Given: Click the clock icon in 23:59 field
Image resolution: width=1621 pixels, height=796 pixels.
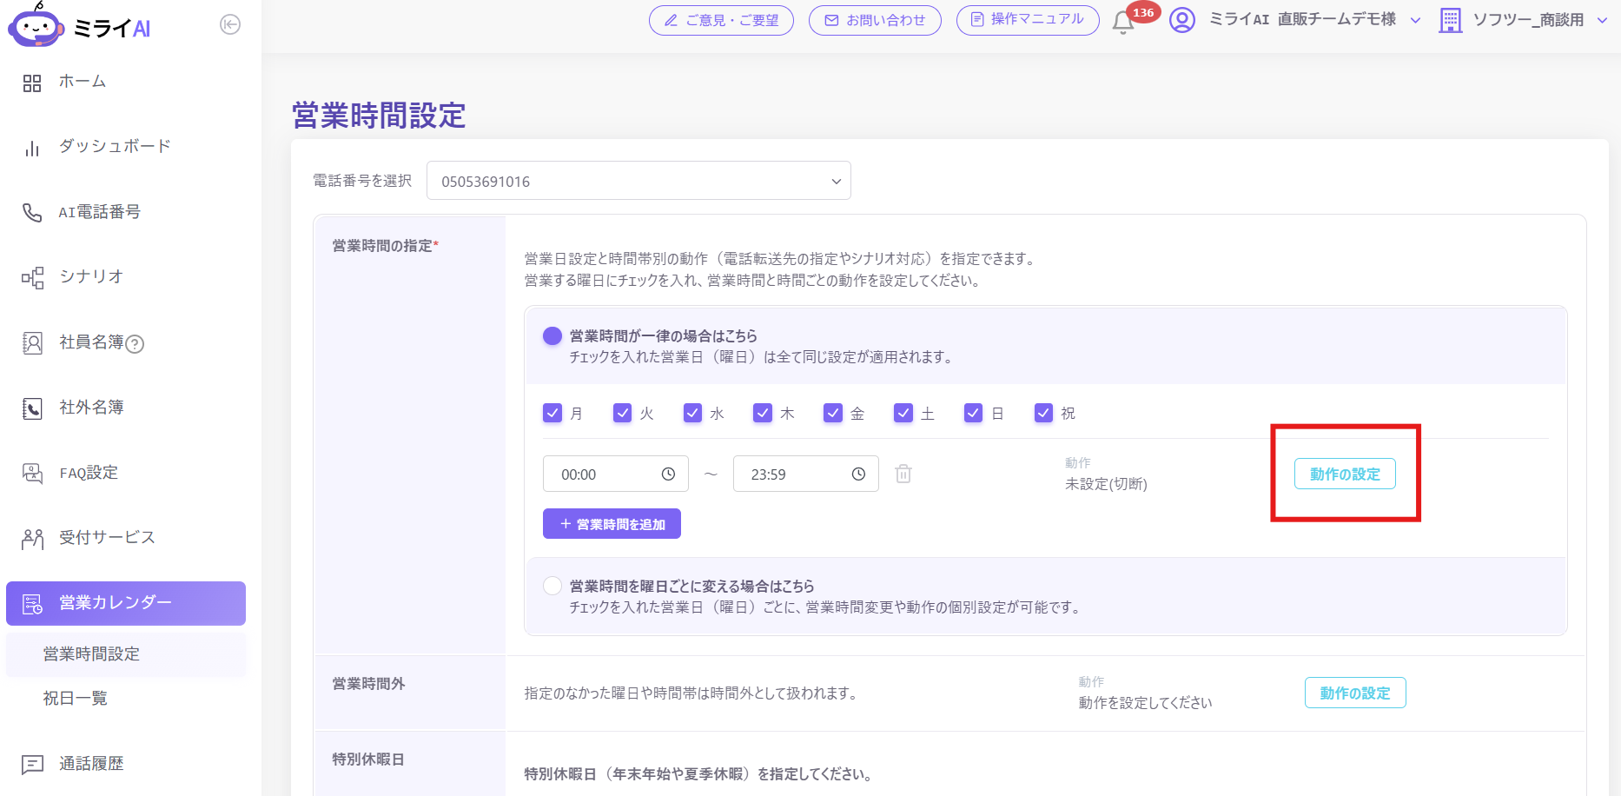Looking at the screenshot, I should (858, 474).
